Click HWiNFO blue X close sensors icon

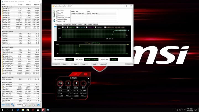[x=38, y=105]
